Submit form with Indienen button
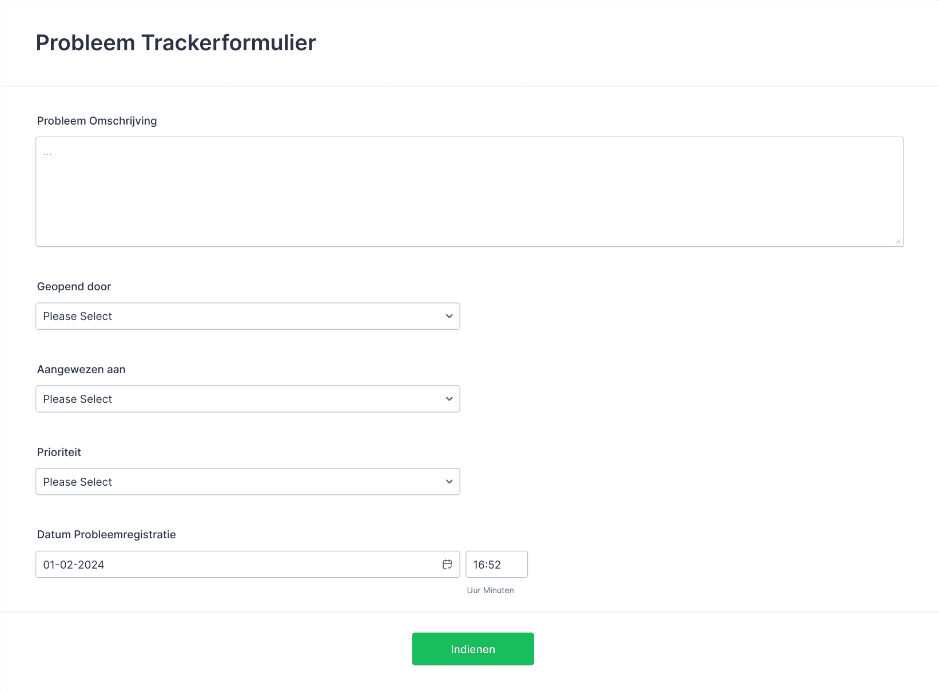Image resolution: width=939 pixels, height=692 pixels. coord(473,649)
